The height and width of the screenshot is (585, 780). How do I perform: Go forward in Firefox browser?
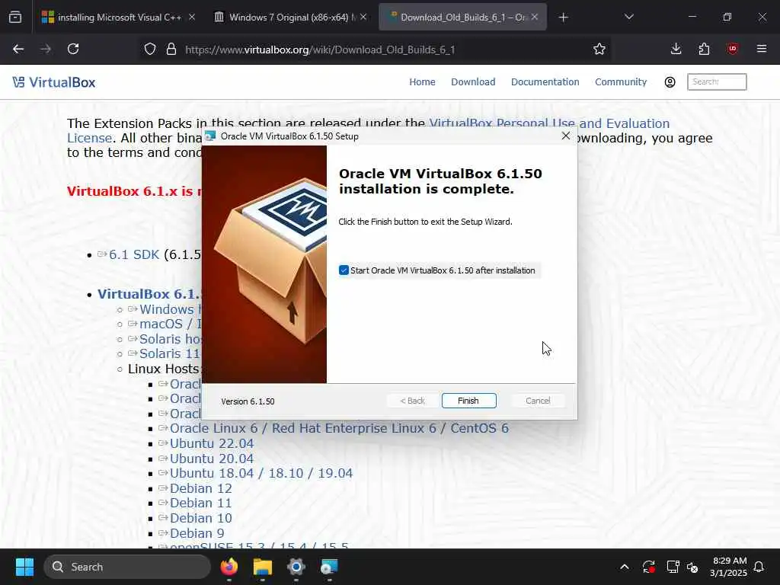[46, 49]
